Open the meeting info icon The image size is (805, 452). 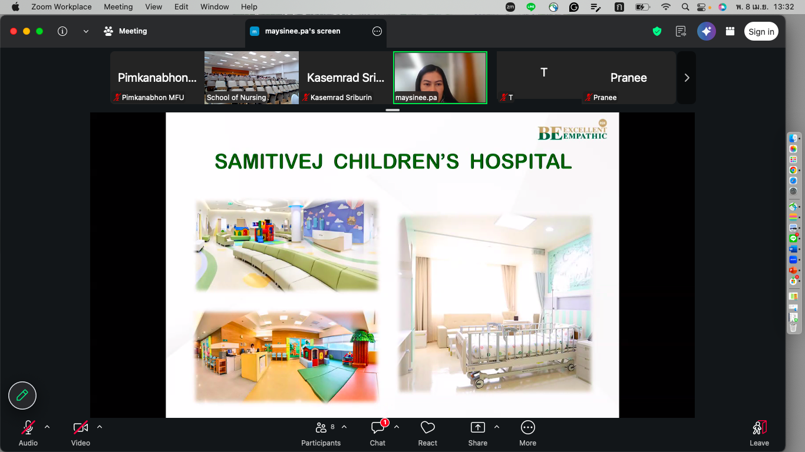(62, 31)
